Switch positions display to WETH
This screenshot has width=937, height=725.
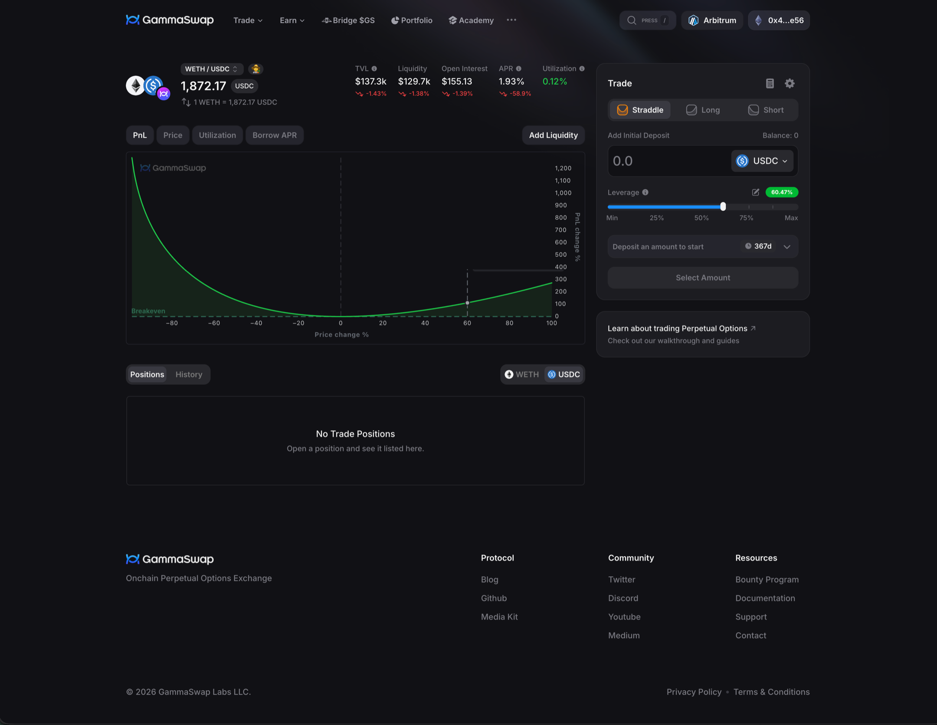(x=522, y=374)
